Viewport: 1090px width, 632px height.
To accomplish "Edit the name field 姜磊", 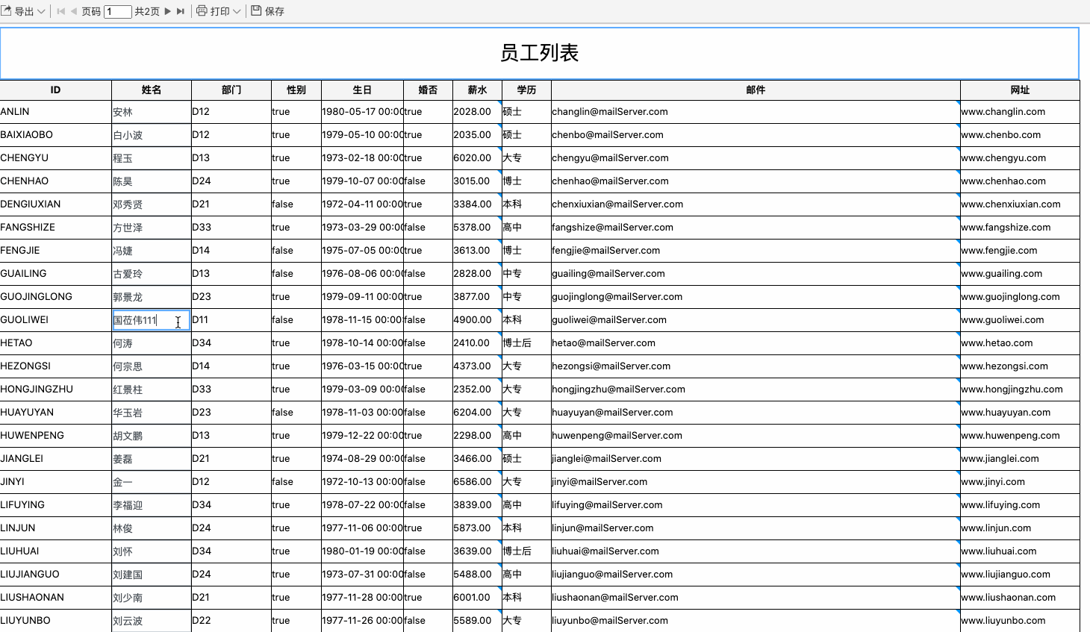I will [x=152, y=459].
